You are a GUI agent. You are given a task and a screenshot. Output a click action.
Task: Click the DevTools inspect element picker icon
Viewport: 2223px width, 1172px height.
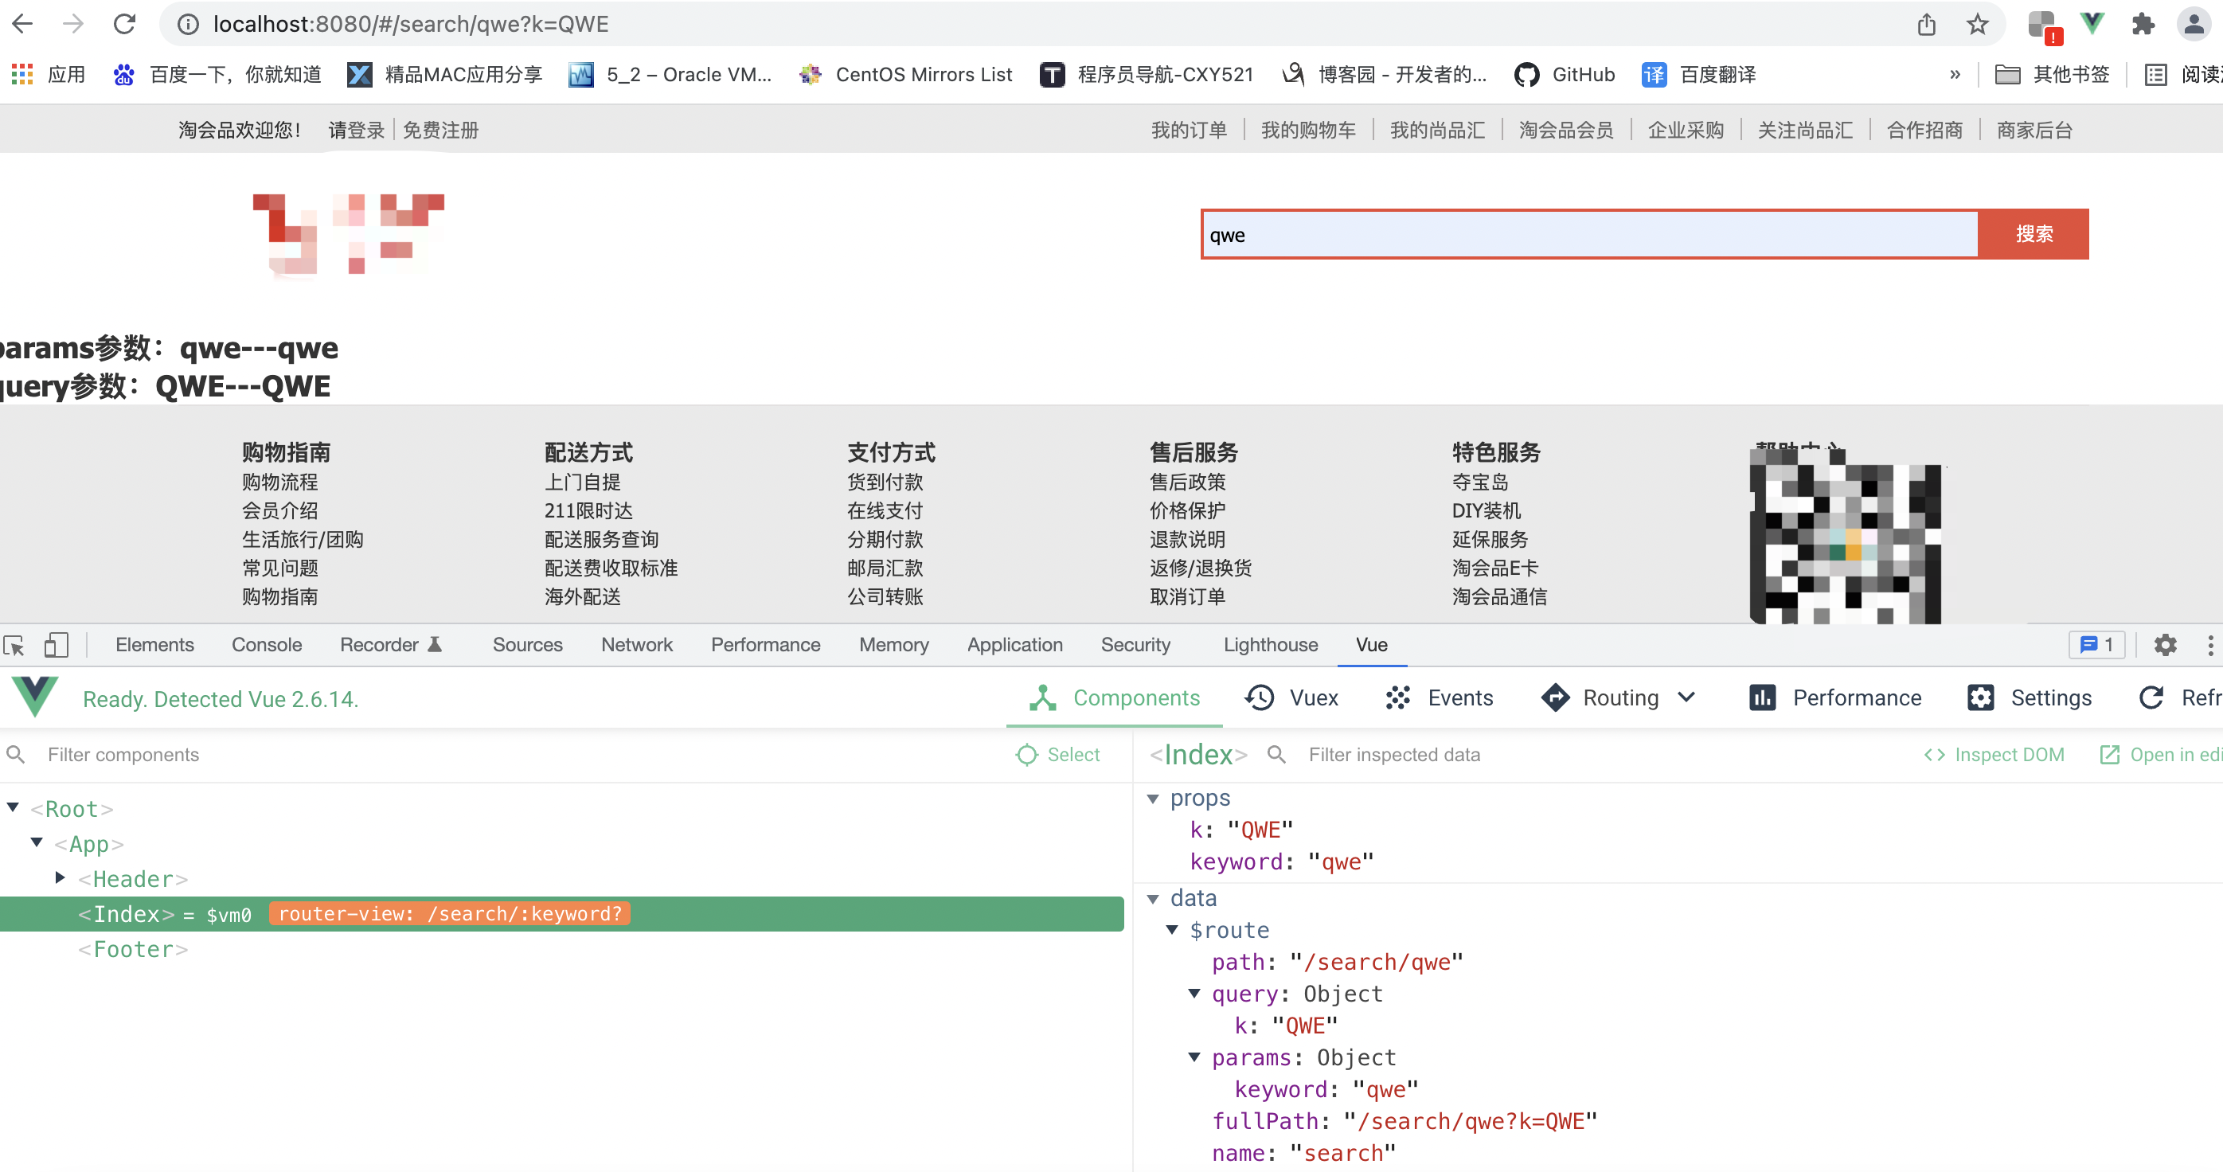14,645
